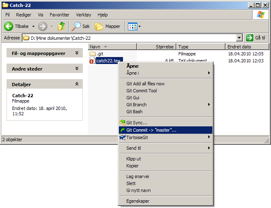Expand the Andre steder panel
Viewport: 271px width, 208px height.
click(77, 69)
